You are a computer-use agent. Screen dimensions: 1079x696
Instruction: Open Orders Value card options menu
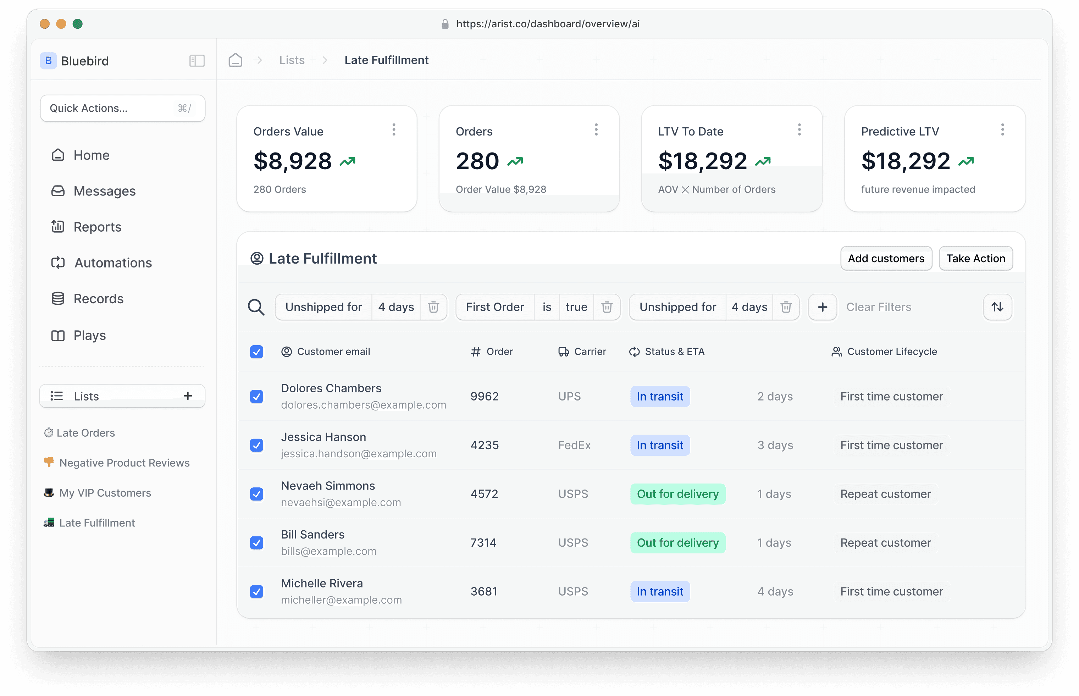pos(394,130)
